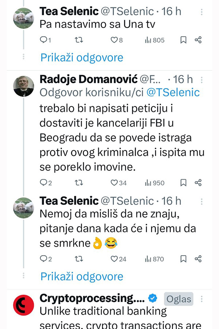The width and height of the screenshot is (219, 329).
Task: Retweet the 'Pa nastavimo sa Una tv' tweet
Action: [78, 40]
